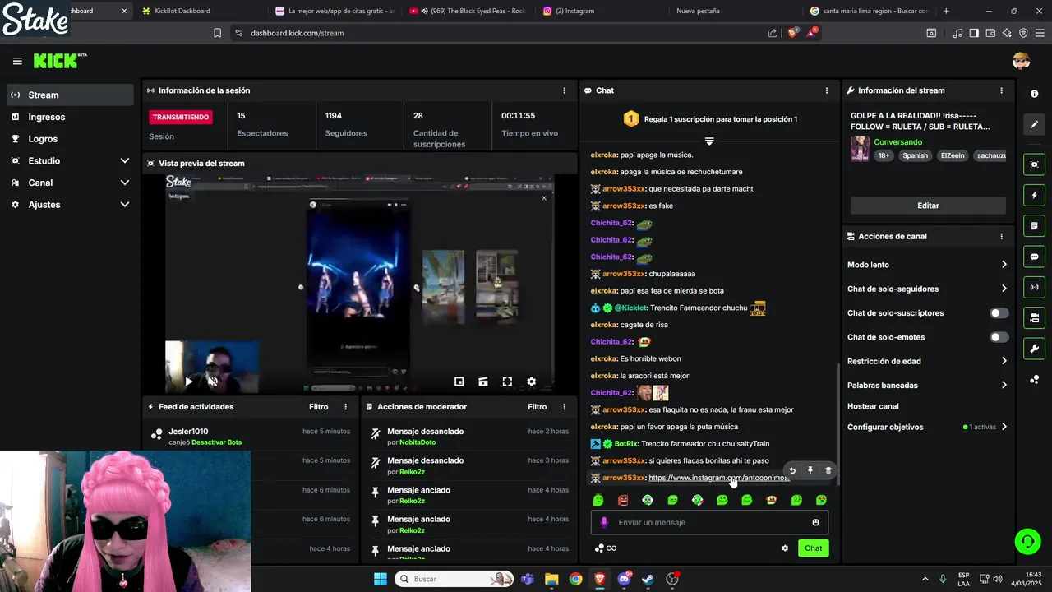Open the hamburger menu beside Kick logo
Image resolution: width=1052 pixels, height=592 pixels.
(x=17, y=61)
